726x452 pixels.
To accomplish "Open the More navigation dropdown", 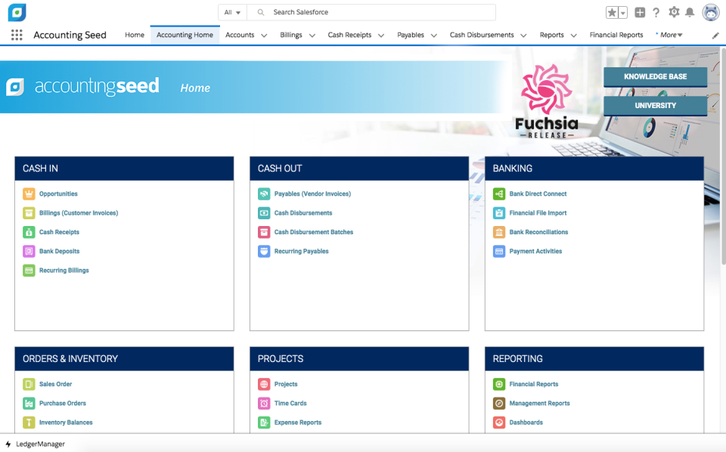I will point(671,35).
